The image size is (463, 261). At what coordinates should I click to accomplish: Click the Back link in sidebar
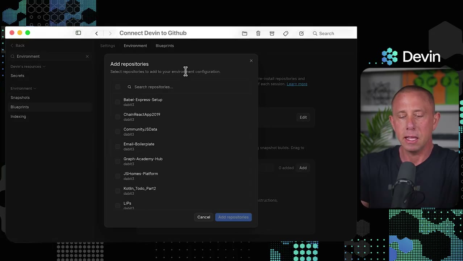17,45
